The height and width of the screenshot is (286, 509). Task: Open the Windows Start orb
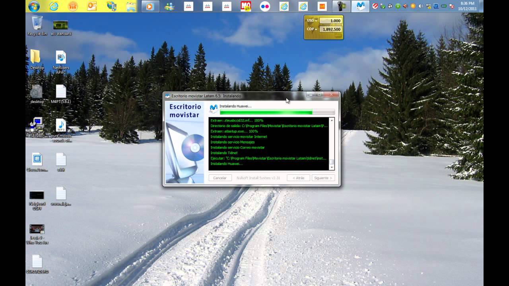34,6
